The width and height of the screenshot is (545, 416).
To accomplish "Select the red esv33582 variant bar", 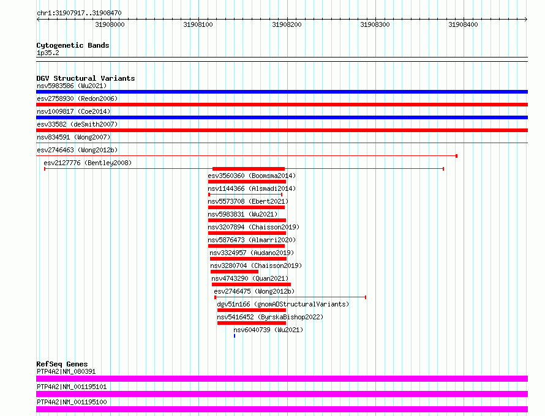I will (282, 130).
